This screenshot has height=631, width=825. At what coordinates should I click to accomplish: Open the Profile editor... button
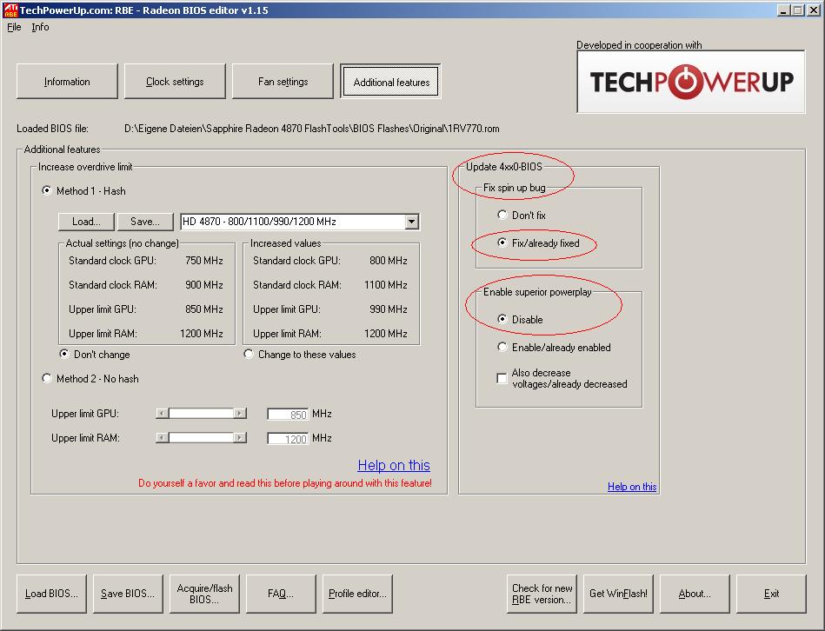357,594
